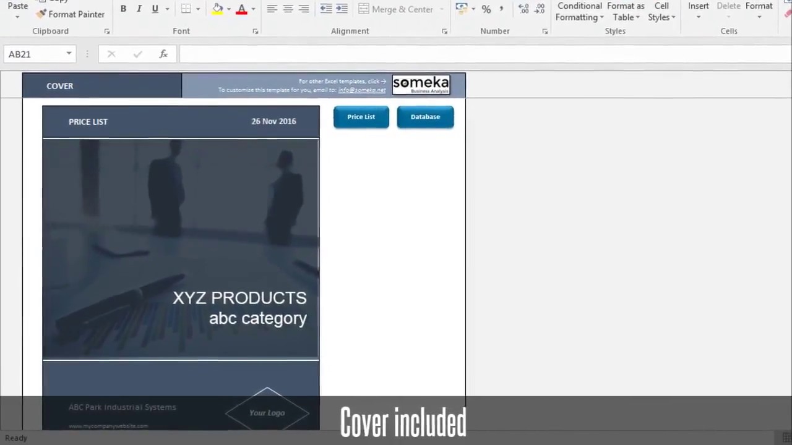Open Font dialog launcher

click(x=256, y=32)
